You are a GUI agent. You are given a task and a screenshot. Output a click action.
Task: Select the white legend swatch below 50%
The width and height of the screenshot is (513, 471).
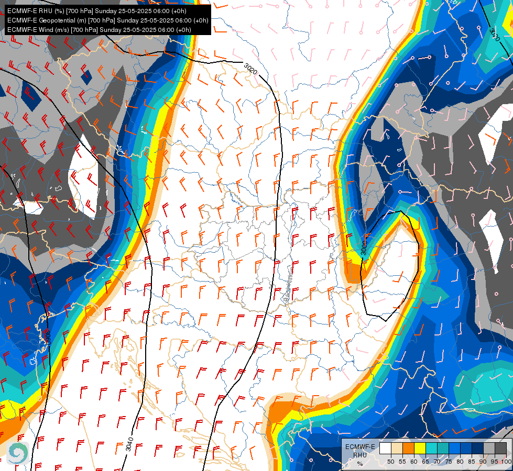[x=385, y=448]
